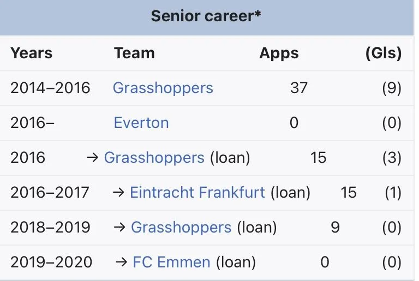Follow the Eintracht Frankfurt link
Image resolution: width=419 pixels, height=281 pixels.
[x=197, y=192]
